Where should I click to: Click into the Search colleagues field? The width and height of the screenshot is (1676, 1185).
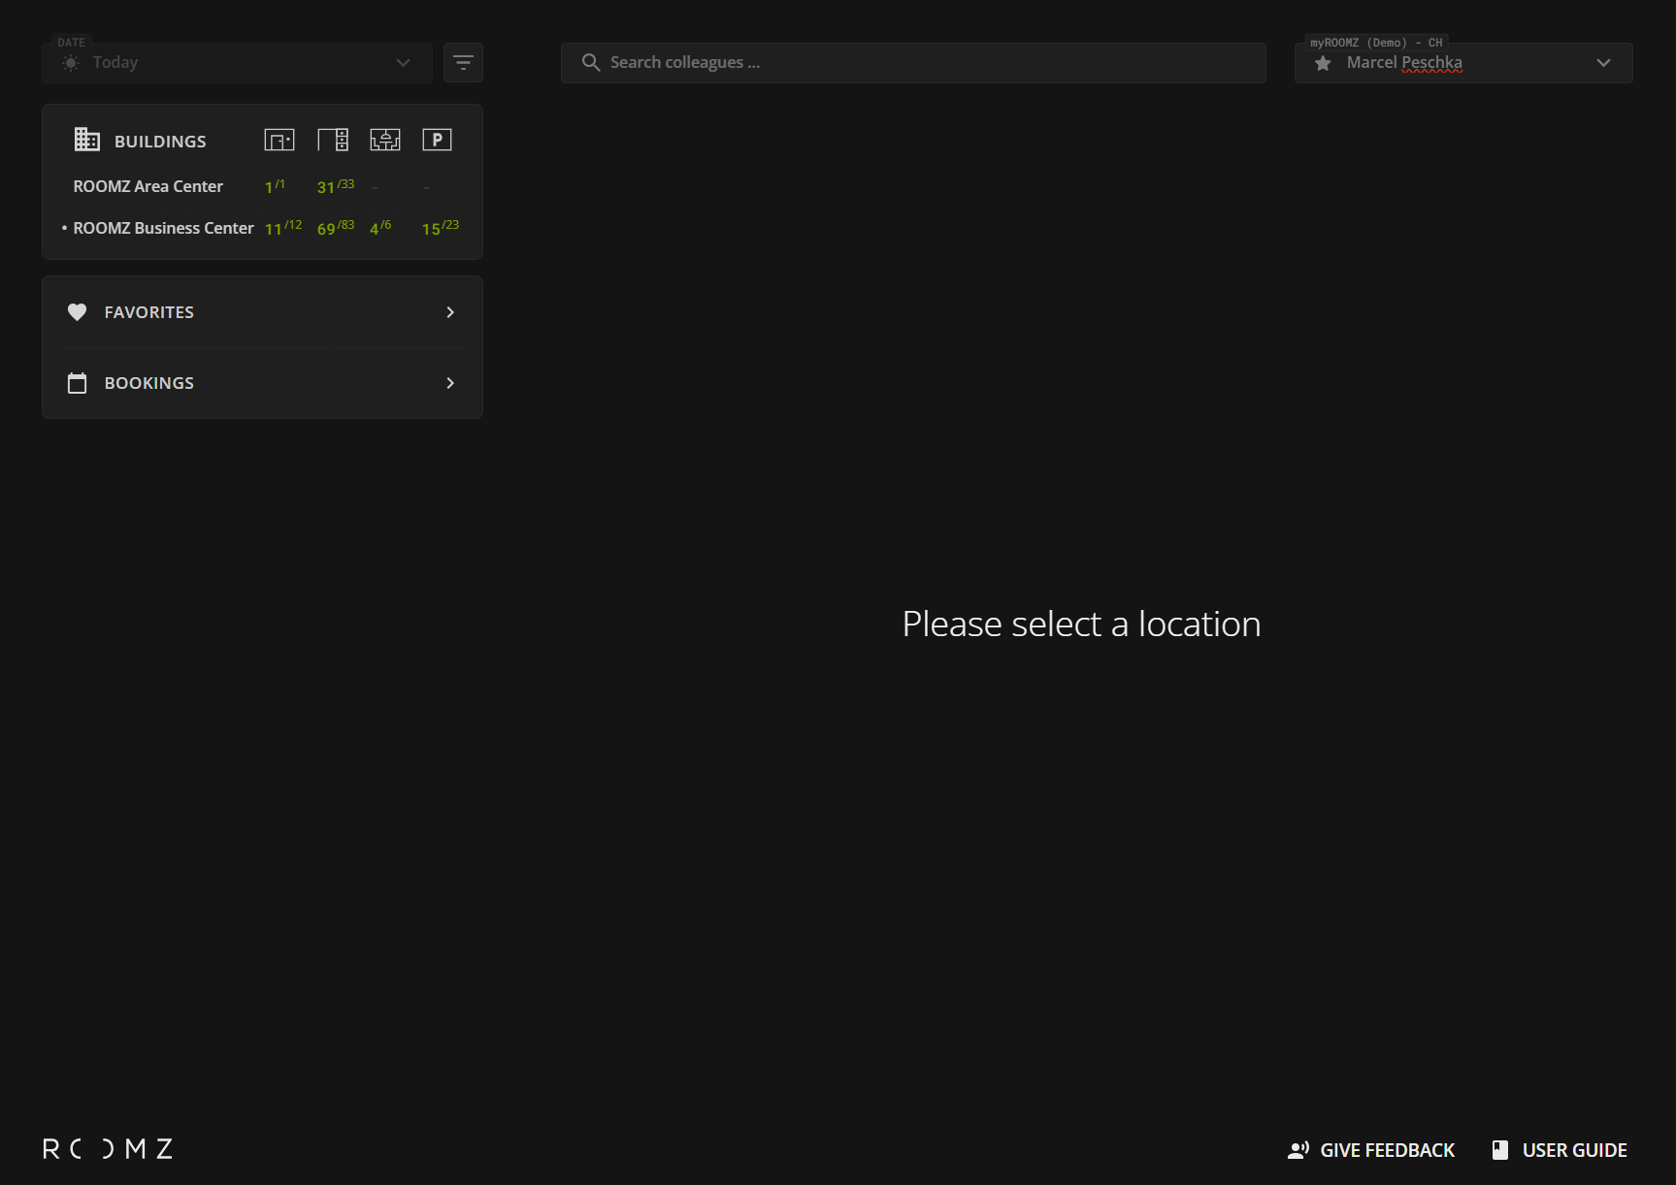tap(912, 63)
